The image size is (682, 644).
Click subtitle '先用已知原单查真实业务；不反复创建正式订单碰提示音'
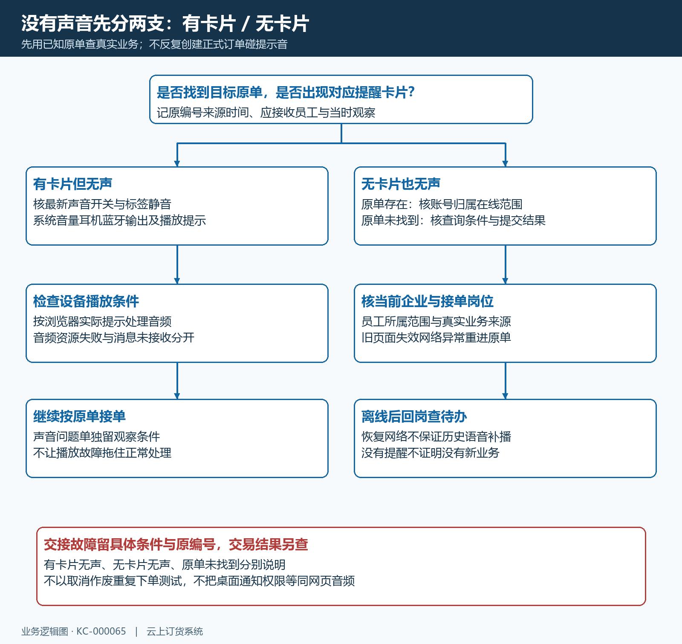point(154,44)
